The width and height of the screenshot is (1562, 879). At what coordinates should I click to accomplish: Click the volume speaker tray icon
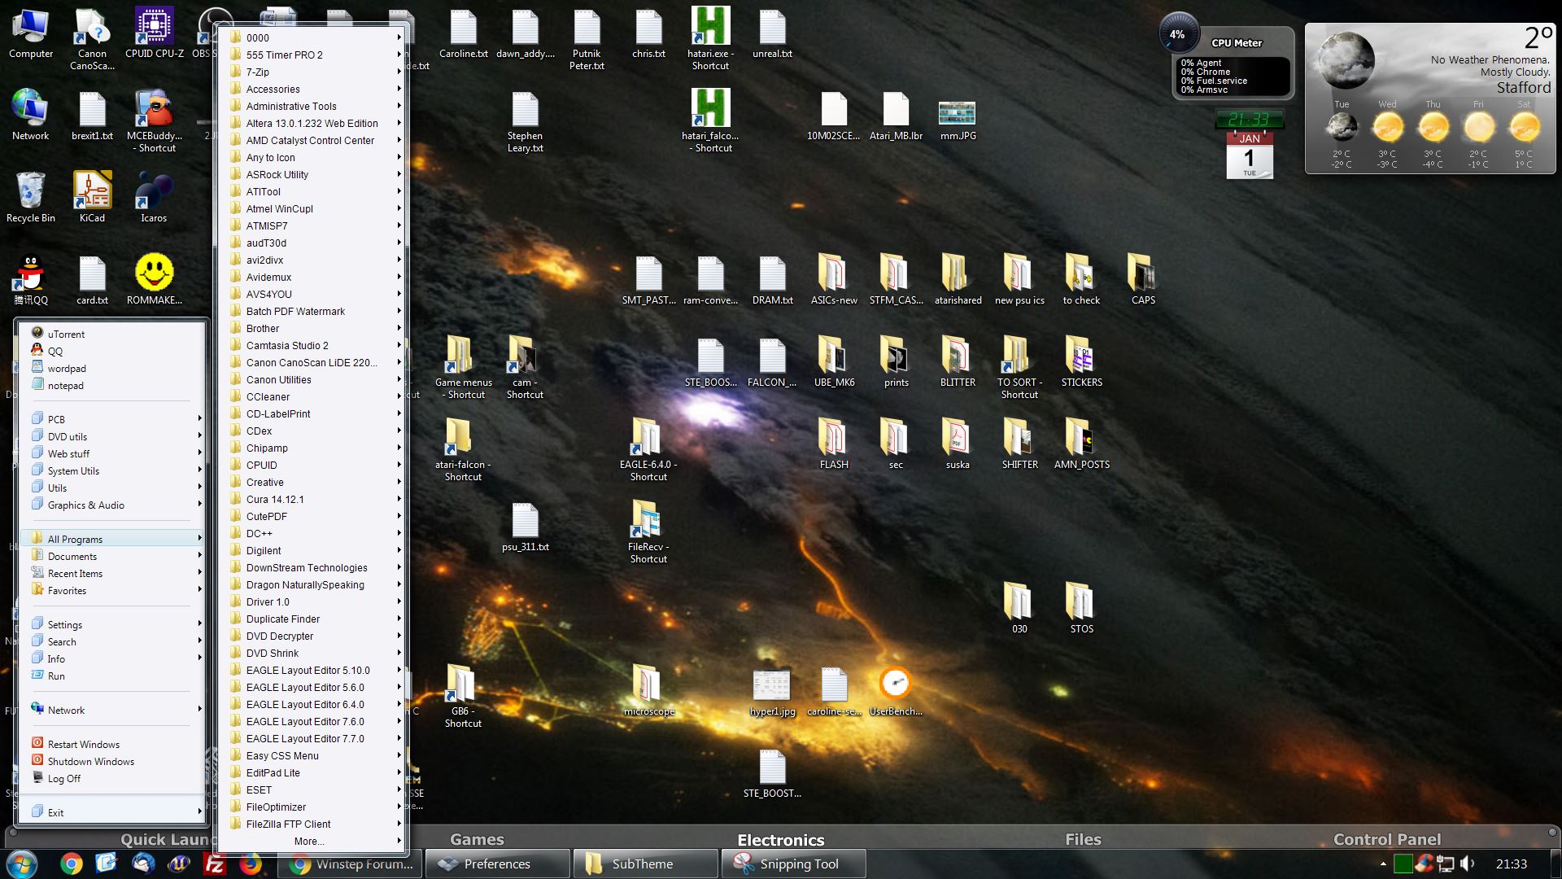pos(1467,864)
